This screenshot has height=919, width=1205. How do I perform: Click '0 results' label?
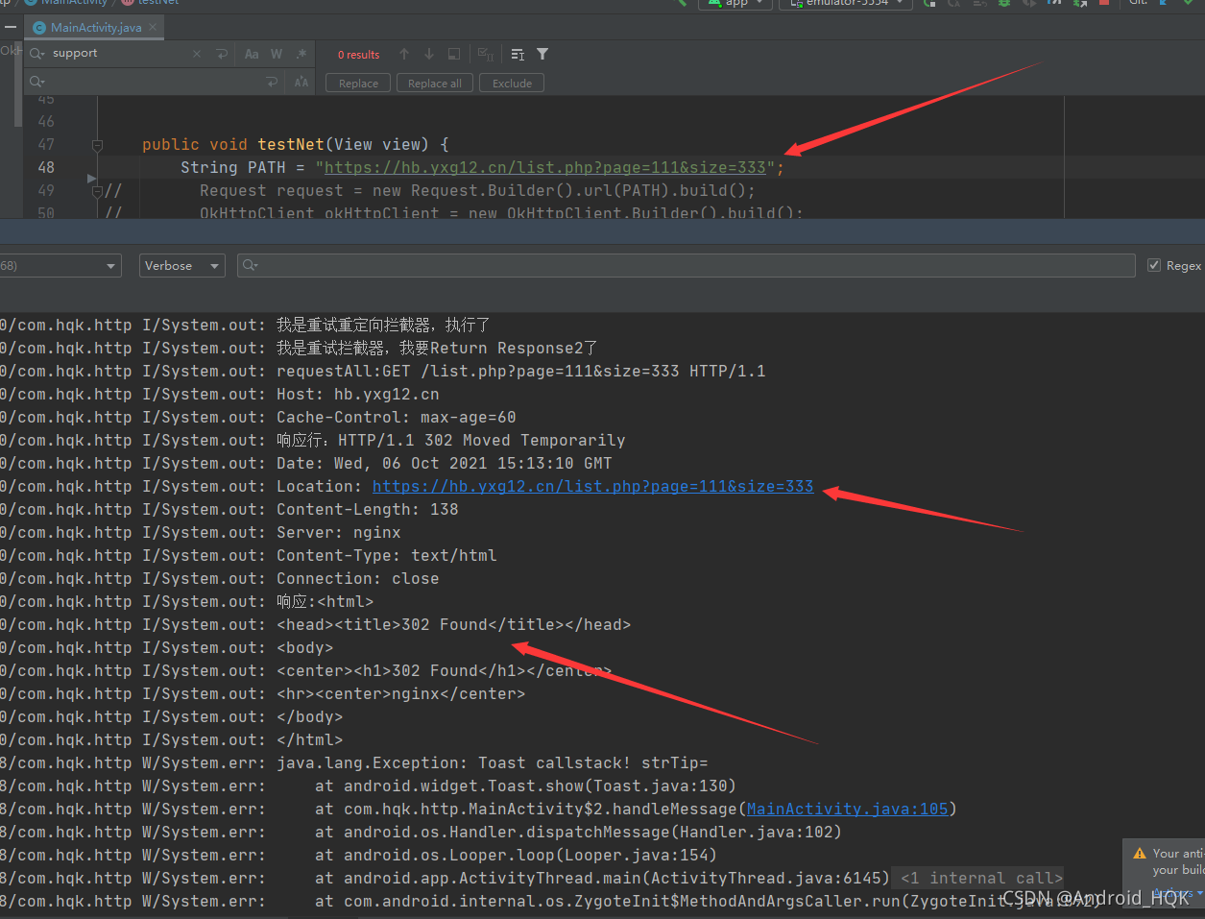(x=358, y=55)
